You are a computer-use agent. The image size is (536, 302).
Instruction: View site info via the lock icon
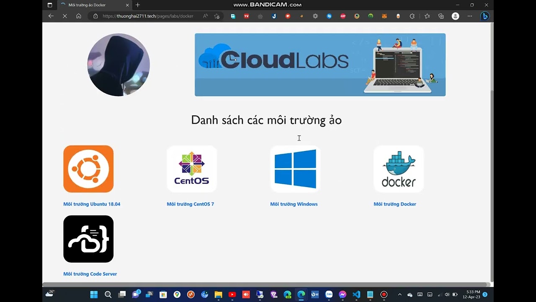[x=95, y=16]
